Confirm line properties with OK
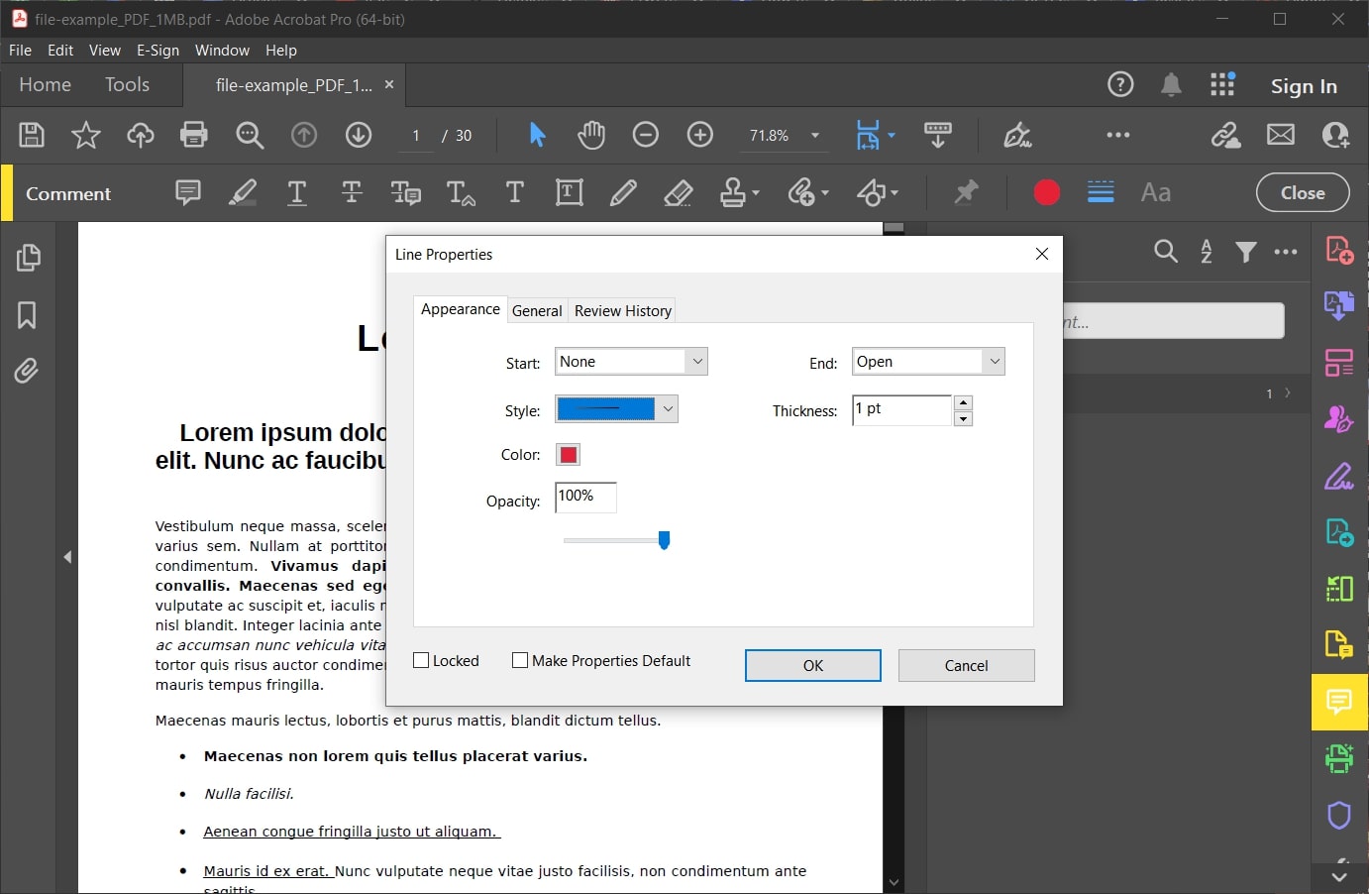The height and width of the screenshot is (894, 1369). pyautogui.click(x=812, y=665)
